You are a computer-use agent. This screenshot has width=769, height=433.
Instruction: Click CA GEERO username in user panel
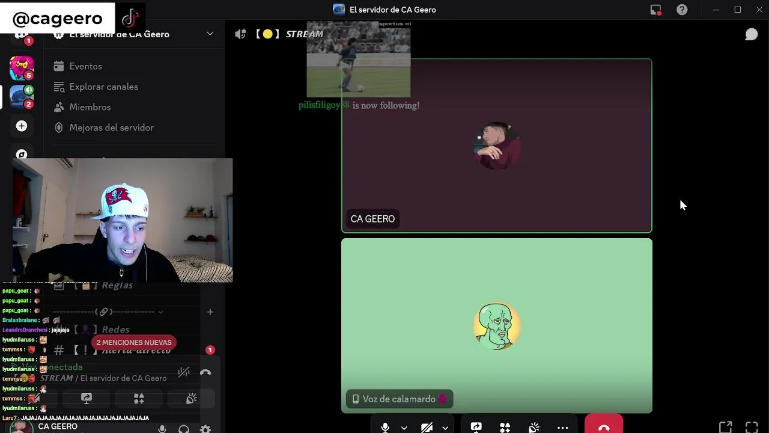coord(58,426)
